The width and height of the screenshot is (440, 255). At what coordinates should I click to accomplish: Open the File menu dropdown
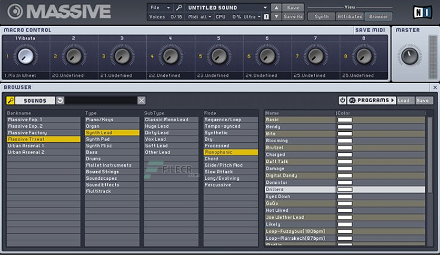160,7
